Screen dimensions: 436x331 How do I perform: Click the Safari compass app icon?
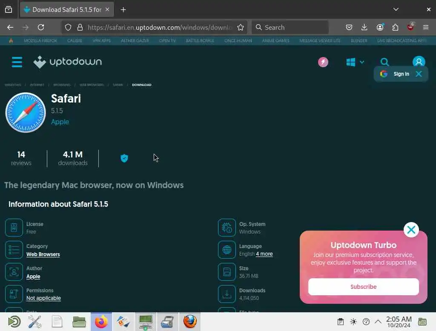[x=26, y=113]
